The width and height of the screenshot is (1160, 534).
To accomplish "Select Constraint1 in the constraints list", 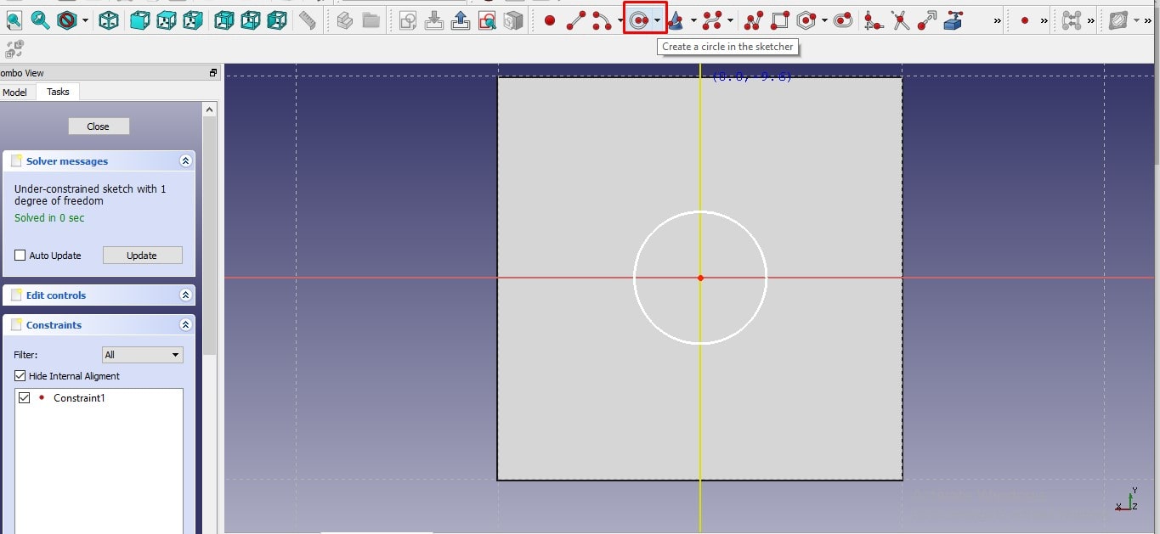I will tap(79, 398).
